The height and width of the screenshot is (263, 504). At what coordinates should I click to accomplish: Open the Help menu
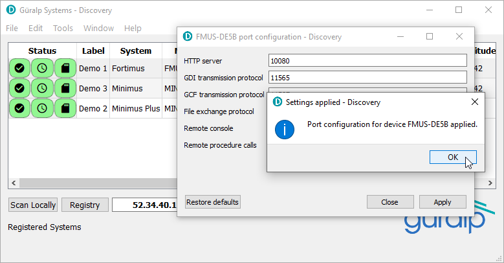[x=133, y=29]
